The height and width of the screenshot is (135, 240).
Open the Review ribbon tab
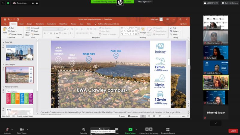pyautogui.click(x=73, y=24)
